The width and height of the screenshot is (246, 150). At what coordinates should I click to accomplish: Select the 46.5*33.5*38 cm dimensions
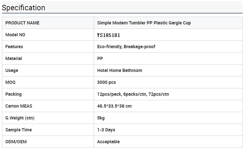click(114, 106)
